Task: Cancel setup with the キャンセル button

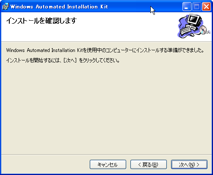Action: (108, 164)
